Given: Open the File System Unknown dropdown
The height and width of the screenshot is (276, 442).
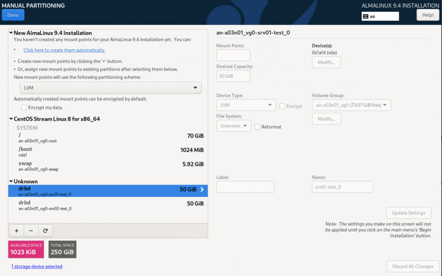Looking at the screenshot, I should point(234,126).
